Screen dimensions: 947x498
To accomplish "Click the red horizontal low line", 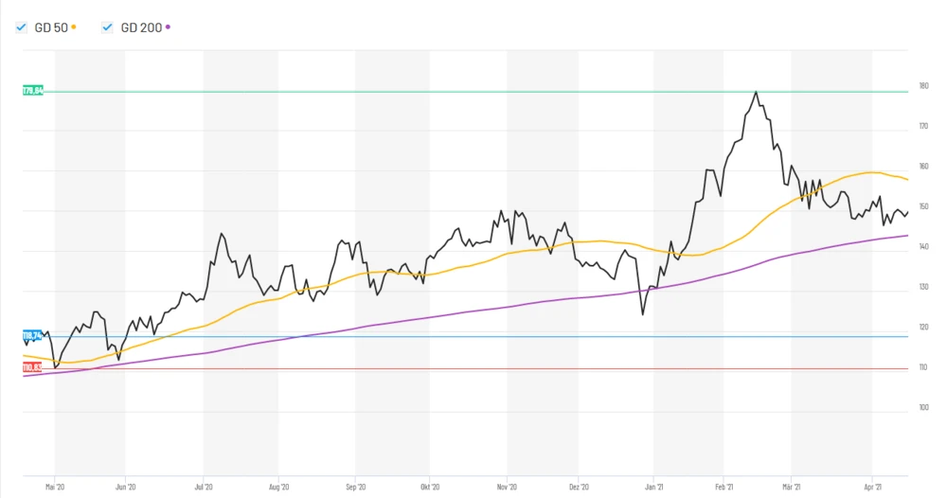I will coord(473,369).
